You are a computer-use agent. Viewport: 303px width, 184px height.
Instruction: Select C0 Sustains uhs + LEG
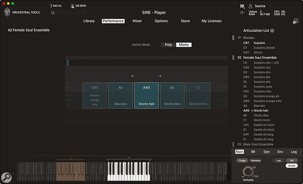point(261,63)
